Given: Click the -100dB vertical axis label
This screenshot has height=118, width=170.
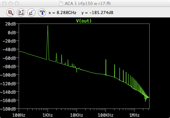Looking at the screenshot, I should [8, 75].
